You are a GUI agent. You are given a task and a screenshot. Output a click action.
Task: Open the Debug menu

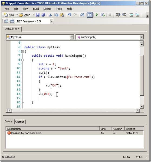[47, 9]
